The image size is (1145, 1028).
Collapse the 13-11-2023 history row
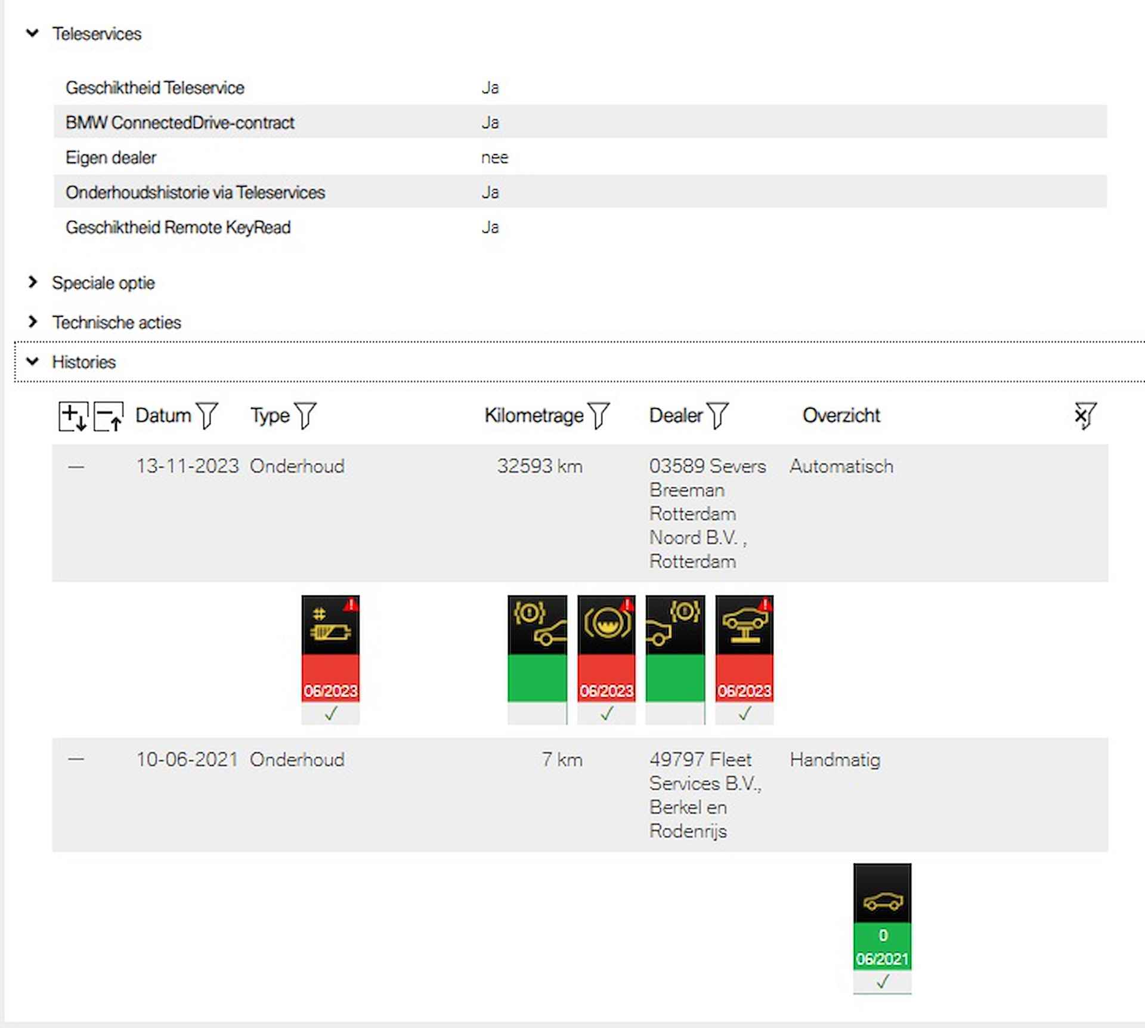pyautogui.click(x=76, y=467)
